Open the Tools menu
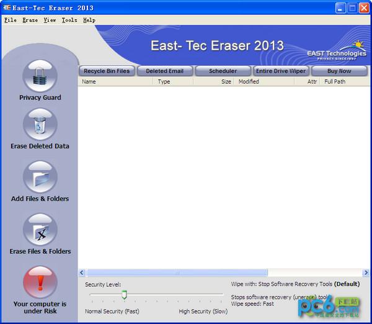Image resolution: width=372 pixels, height=324 pixels. point(69,20)
